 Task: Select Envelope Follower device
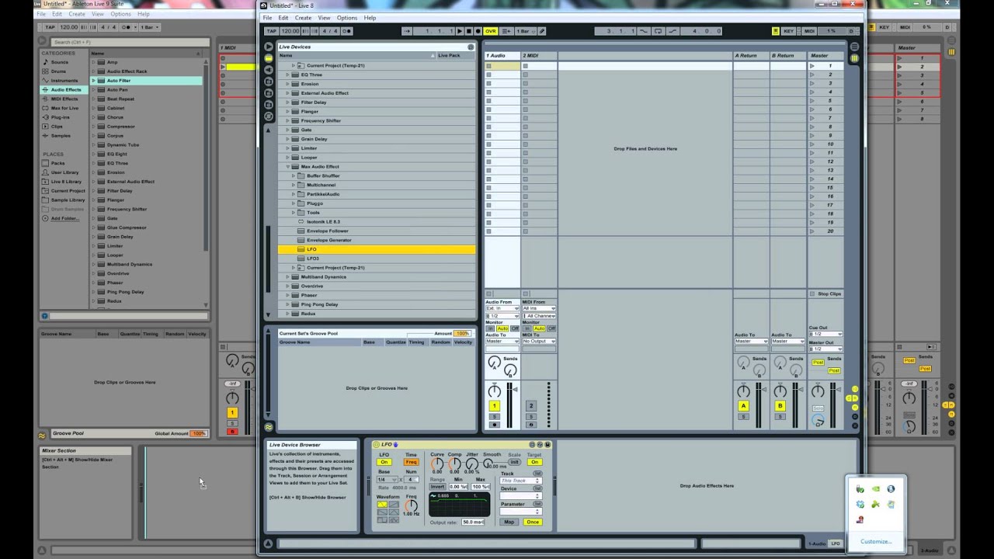377,231
